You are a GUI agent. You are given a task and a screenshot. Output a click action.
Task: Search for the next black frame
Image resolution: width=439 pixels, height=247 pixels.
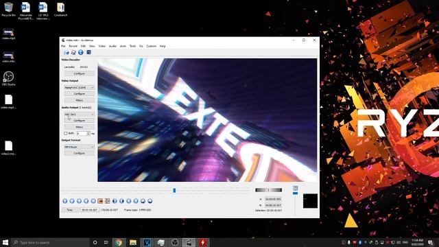[121, 201]
